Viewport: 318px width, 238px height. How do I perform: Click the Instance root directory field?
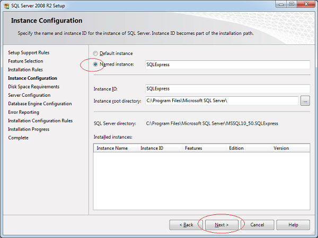[222, 100]
